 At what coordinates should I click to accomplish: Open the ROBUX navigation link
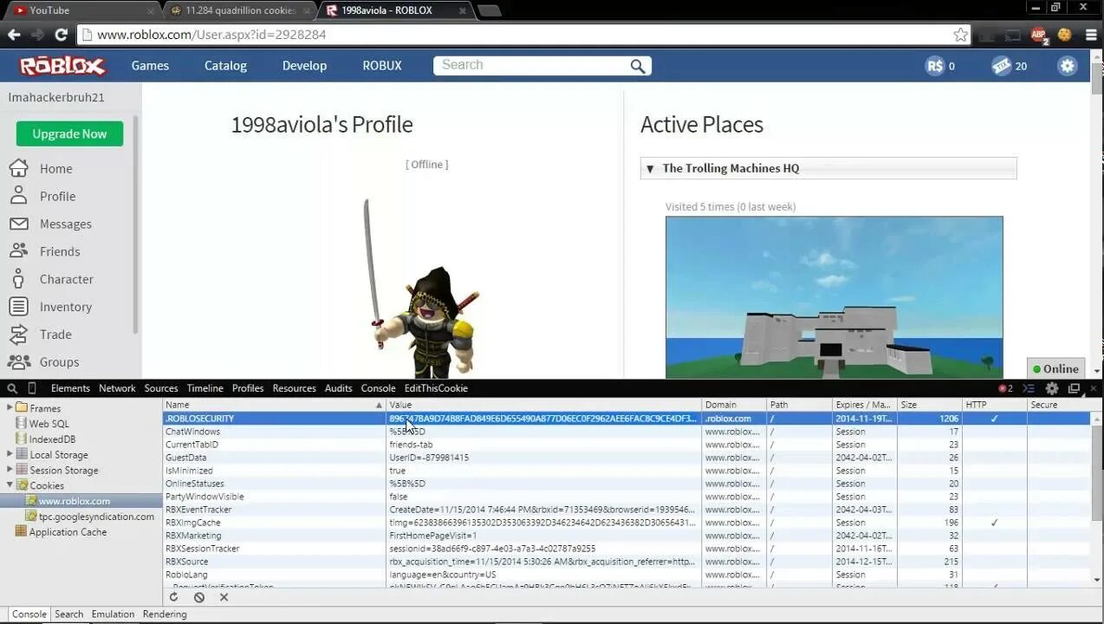382,66
